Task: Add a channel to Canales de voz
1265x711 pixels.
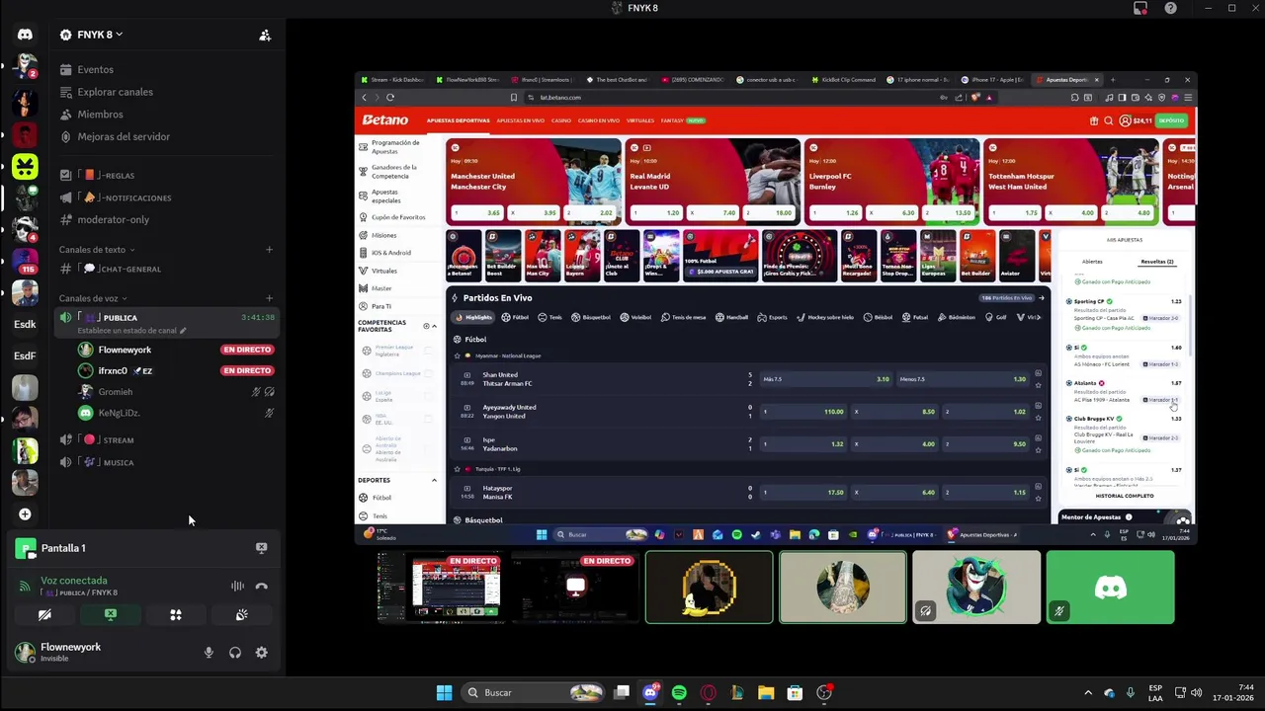Action: coord(269,298)
